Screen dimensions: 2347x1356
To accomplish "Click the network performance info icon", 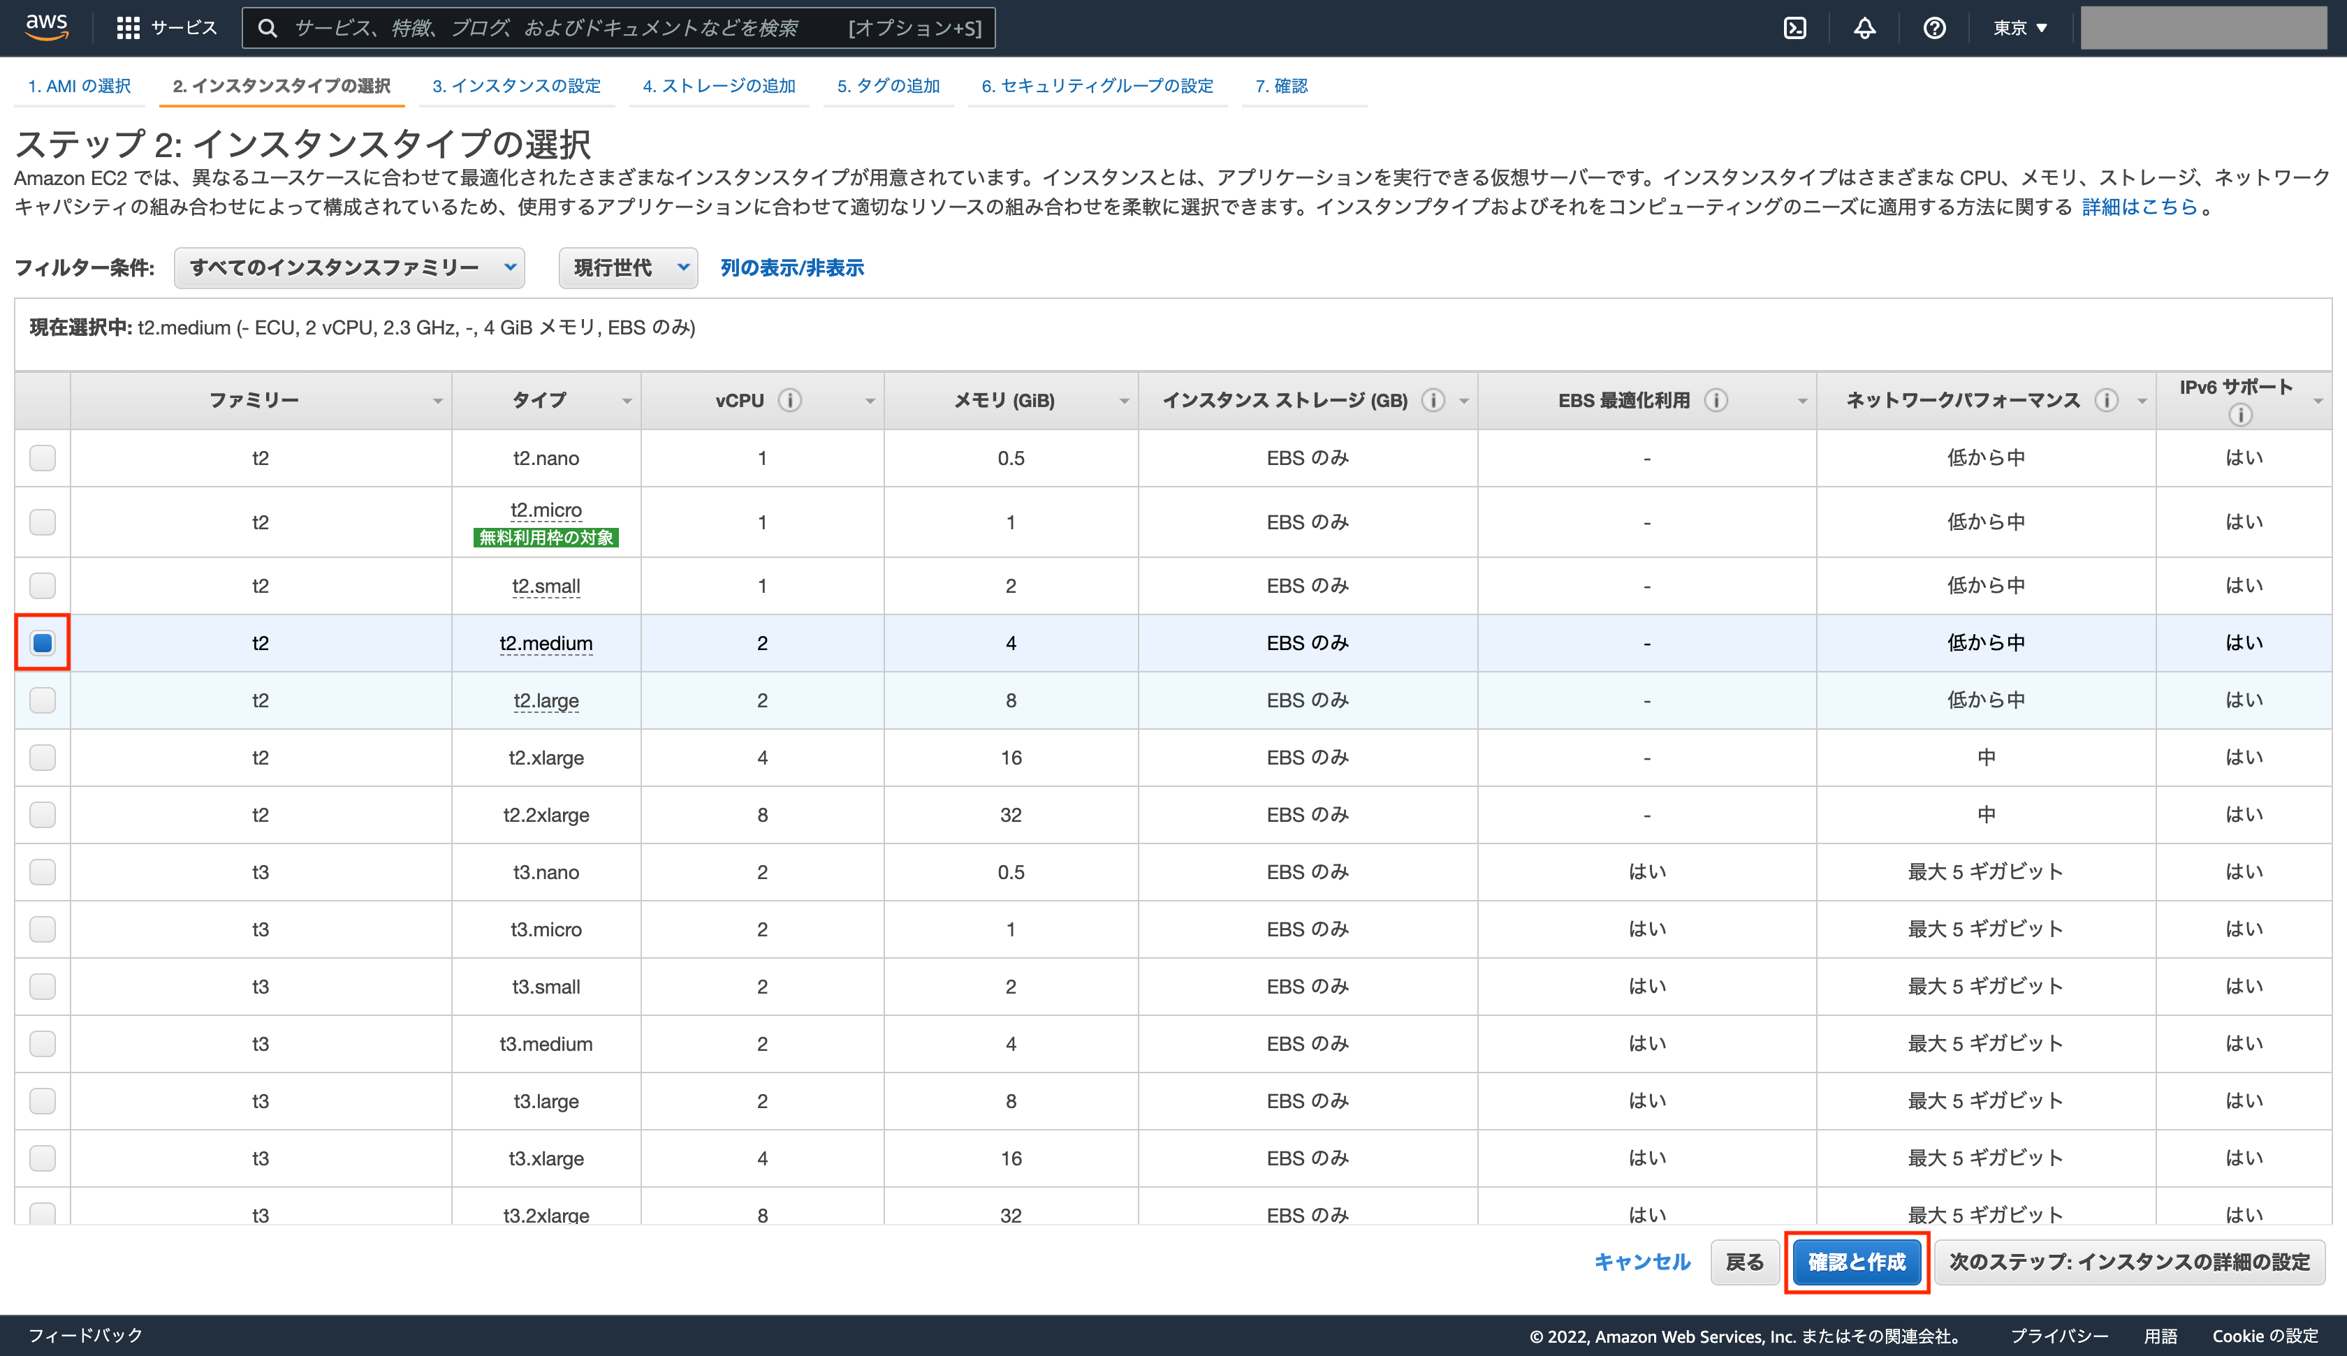I will [2106, 401].
